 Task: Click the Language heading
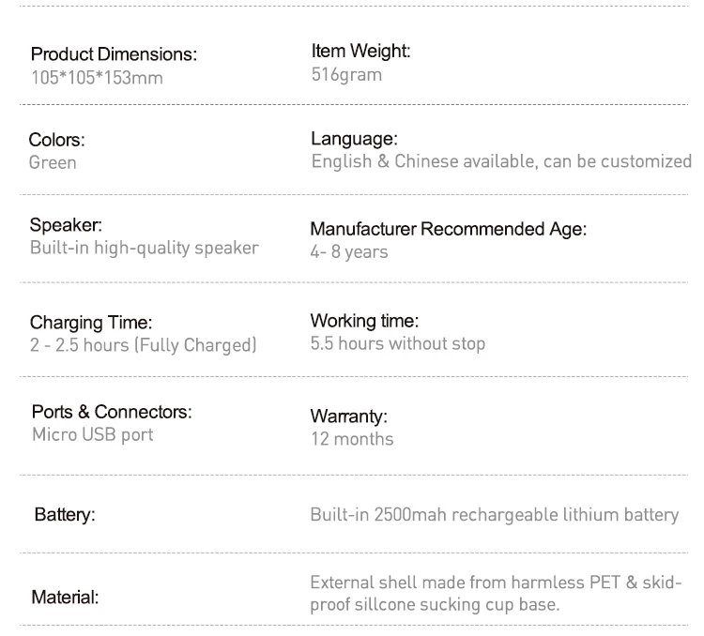tap(354, 139)
